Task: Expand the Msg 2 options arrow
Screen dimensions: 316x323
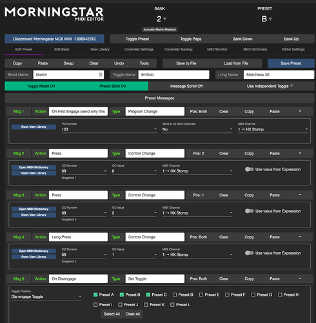Action: 300,153
